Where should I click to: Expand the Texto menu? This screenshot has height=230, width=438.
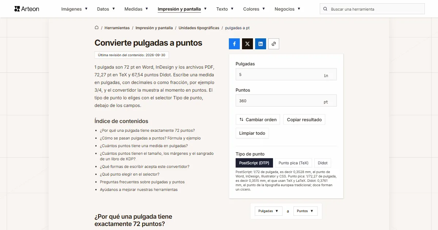coord(225,9)
